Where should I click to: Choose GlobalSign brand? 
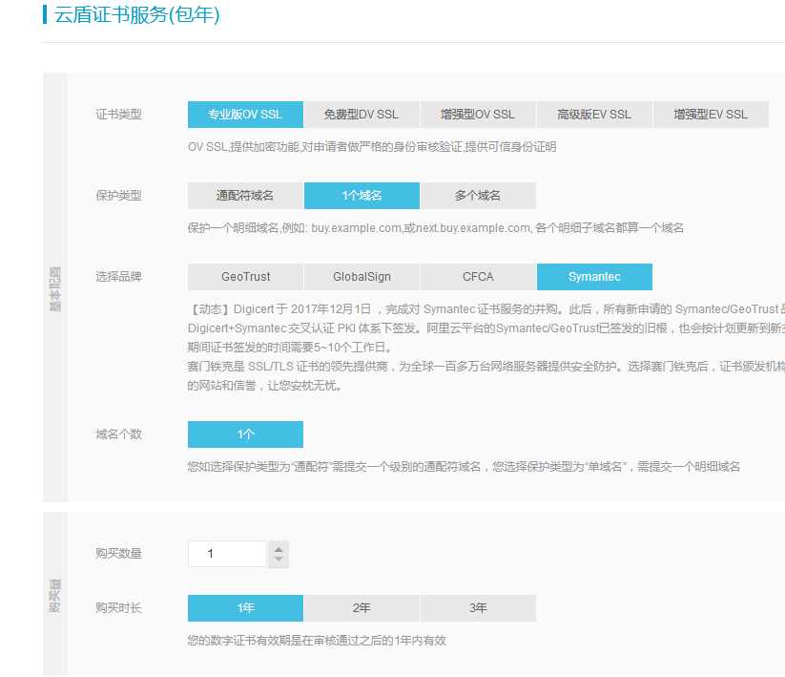point(362,277)
